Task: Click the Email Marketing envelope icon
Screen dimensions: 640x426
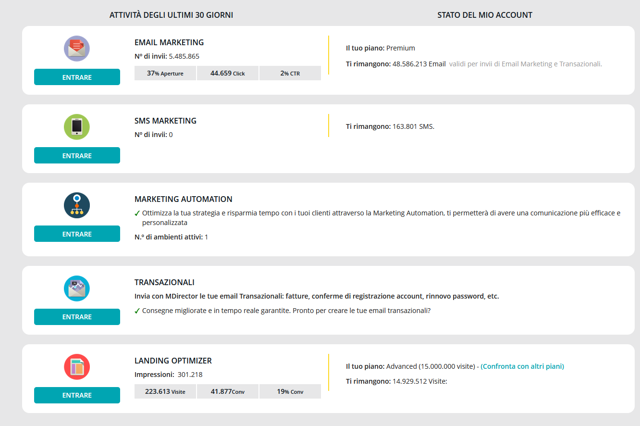Action: pos(77,49)
